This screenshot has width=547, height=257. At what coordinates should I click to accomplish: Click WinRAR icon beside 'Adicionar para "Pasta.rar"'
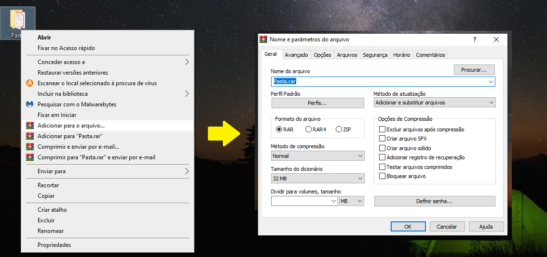(x=29, y=136)
